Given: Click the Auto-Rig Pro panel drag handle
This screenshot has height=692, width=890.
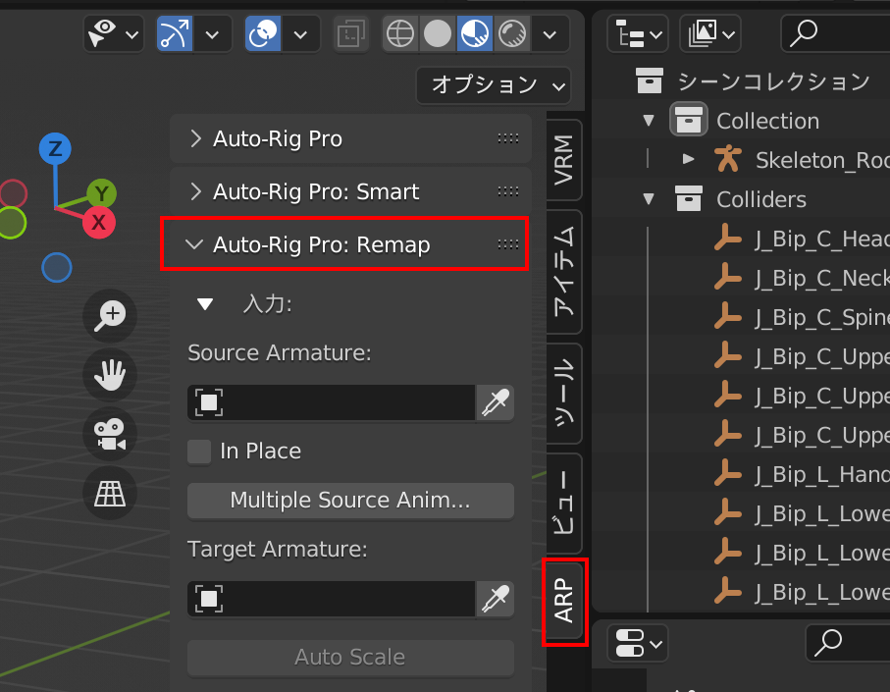Looking at the screenshot, I should 508,138.
